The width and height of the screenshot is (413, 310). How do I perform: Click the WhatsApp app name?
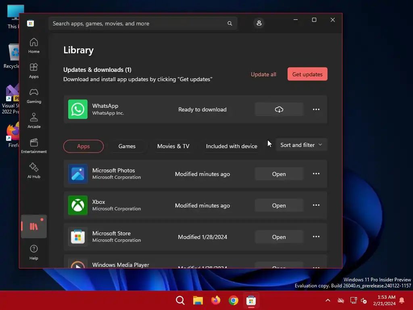(x=105, y=106)
